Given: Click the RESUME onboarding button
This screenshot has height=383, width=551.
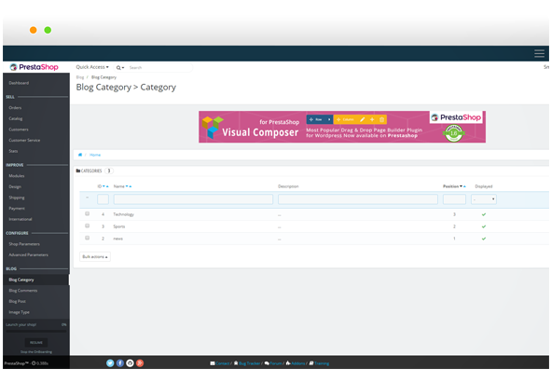Looking at the screenshot, I should pyautogui.click(x=36, y=342).
